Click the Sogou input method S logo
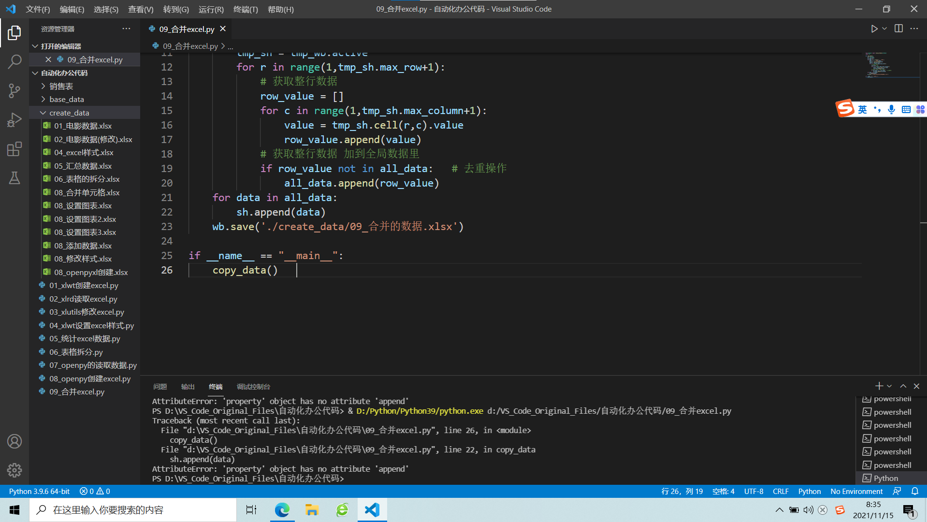 coord(845,108)
